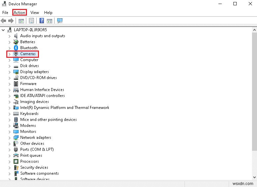The image size is (257, 187).
Task: Click the DVD/CD-ROM drives icon
Action: [x=16, y=78]
